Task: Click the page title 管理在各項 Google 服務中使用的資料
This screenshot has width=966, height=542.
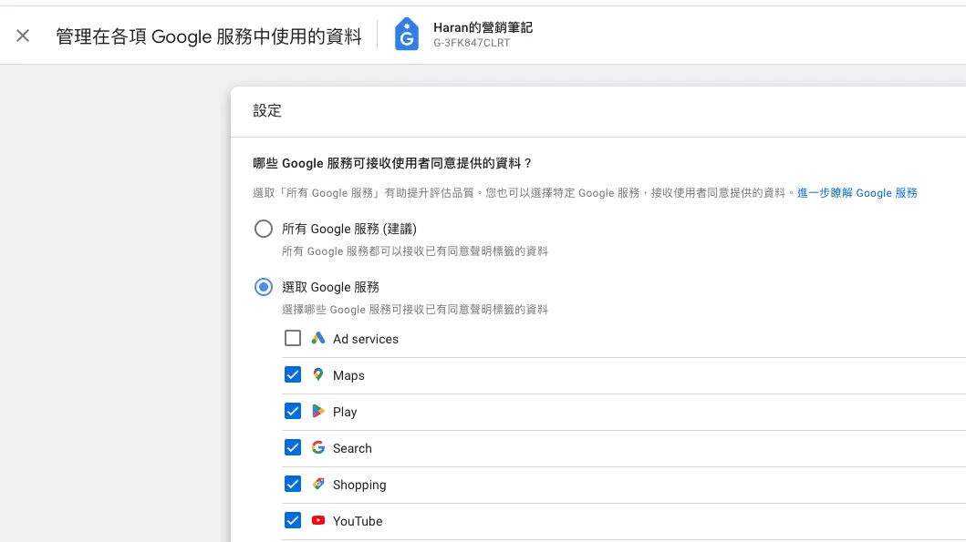Action: coord(209,36)
